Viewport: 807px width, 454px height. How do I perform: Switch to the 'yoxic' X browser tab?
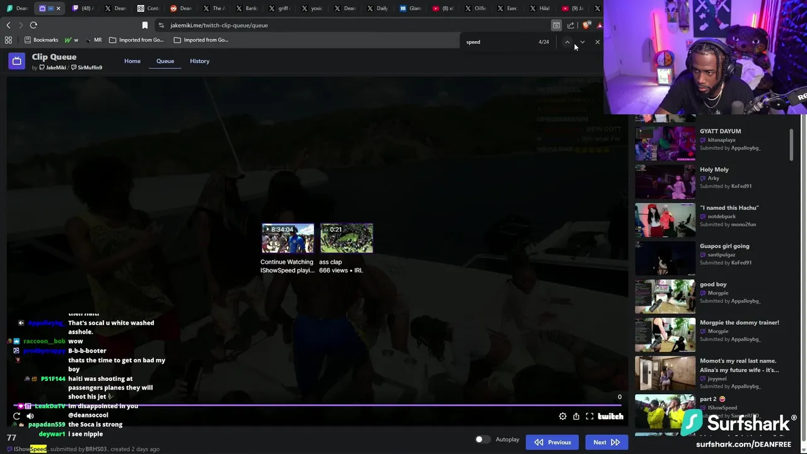point(312,8)
